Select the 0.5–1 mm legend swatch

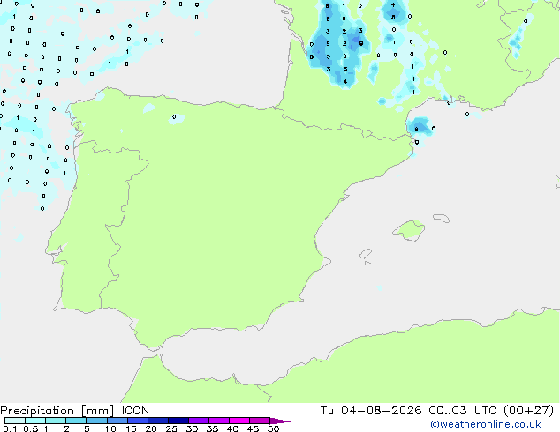(x=35, y=421)
